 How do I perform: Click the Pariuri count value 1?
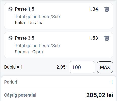pyautogui.click(x=112, y=82)
